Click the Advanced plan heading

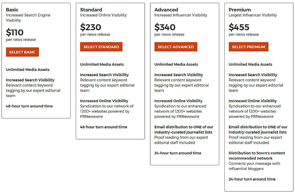(x=166, y=10)
